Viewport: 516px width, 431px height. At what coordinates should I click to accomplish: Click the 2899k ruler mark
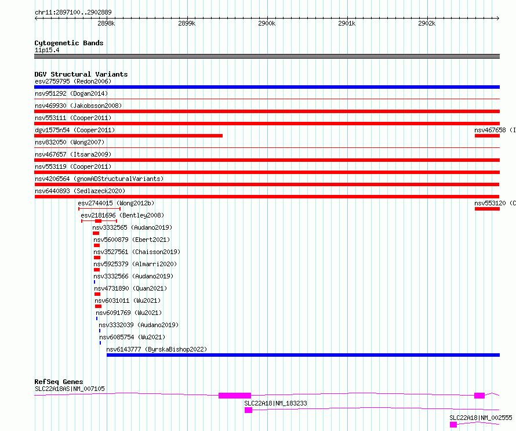coord(187,23)
